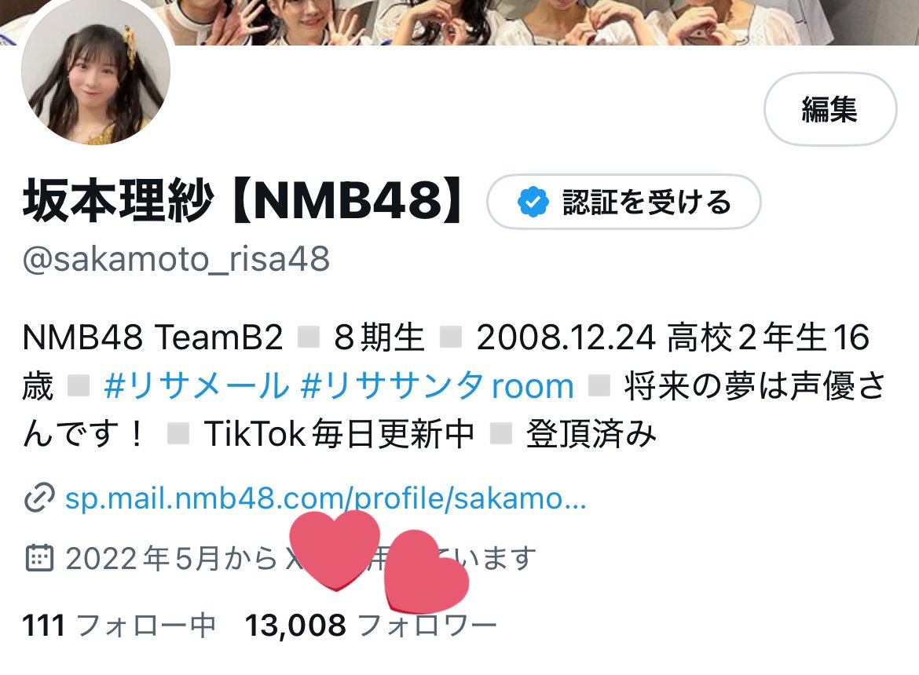Open the sp.mail.nmb48.com profile link
Screen dimensions: 919x675
[x=326, y=498]
